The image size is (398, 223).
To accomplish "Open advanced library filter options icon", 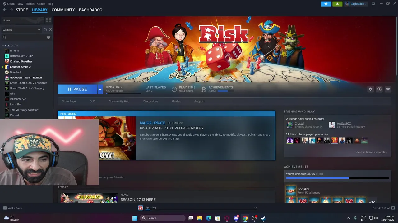I will click(49, 37).
